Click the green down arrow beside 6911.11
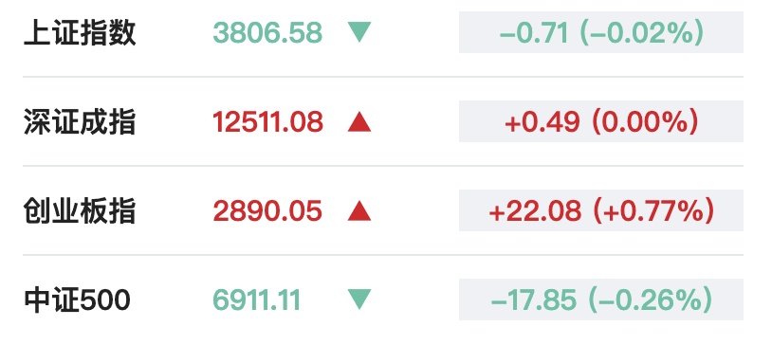The width and height of the screenshot is (772, 345). click(x=359, y=300)
